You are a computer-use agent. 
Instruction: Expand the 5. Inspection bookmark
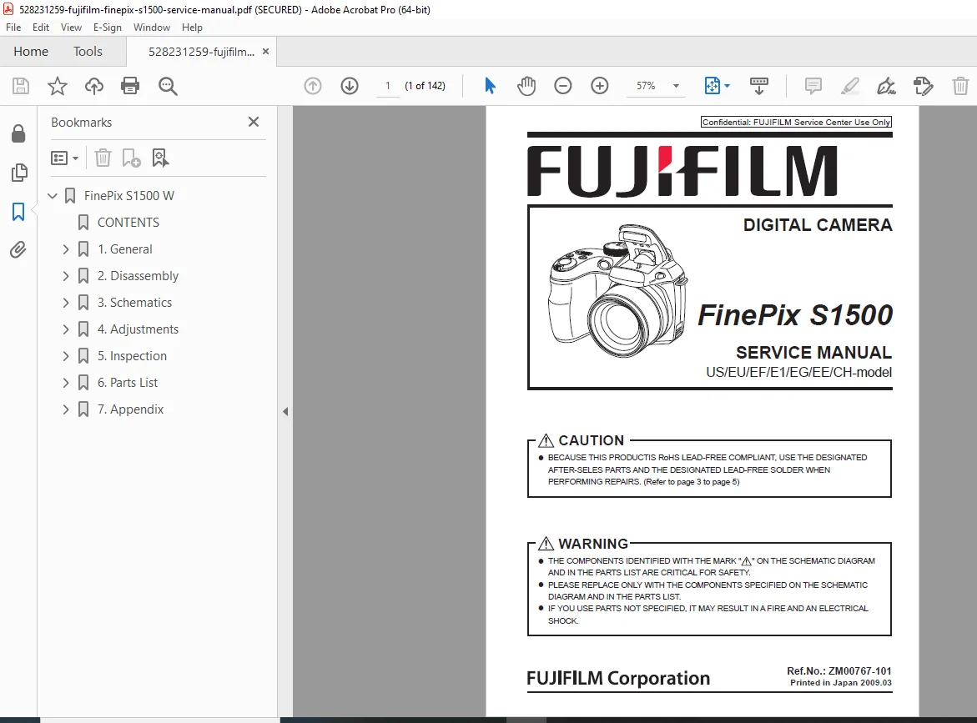[x=66, y=356]
